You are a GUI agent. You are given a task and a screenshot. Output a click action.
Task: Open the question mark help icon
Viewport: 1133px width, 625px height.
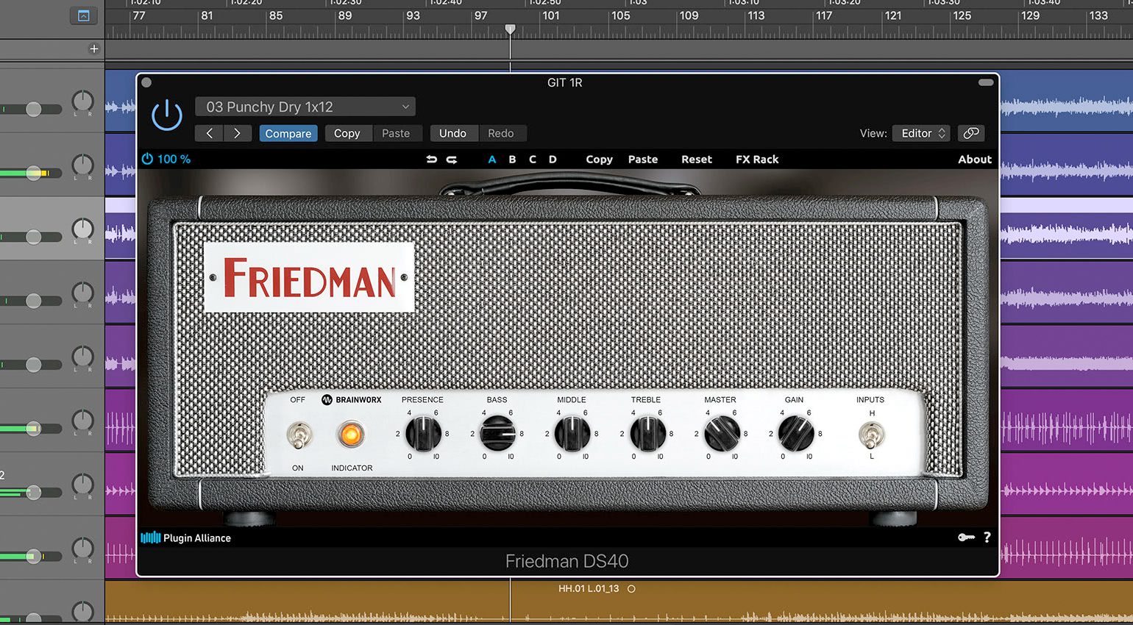pos(987,537)
